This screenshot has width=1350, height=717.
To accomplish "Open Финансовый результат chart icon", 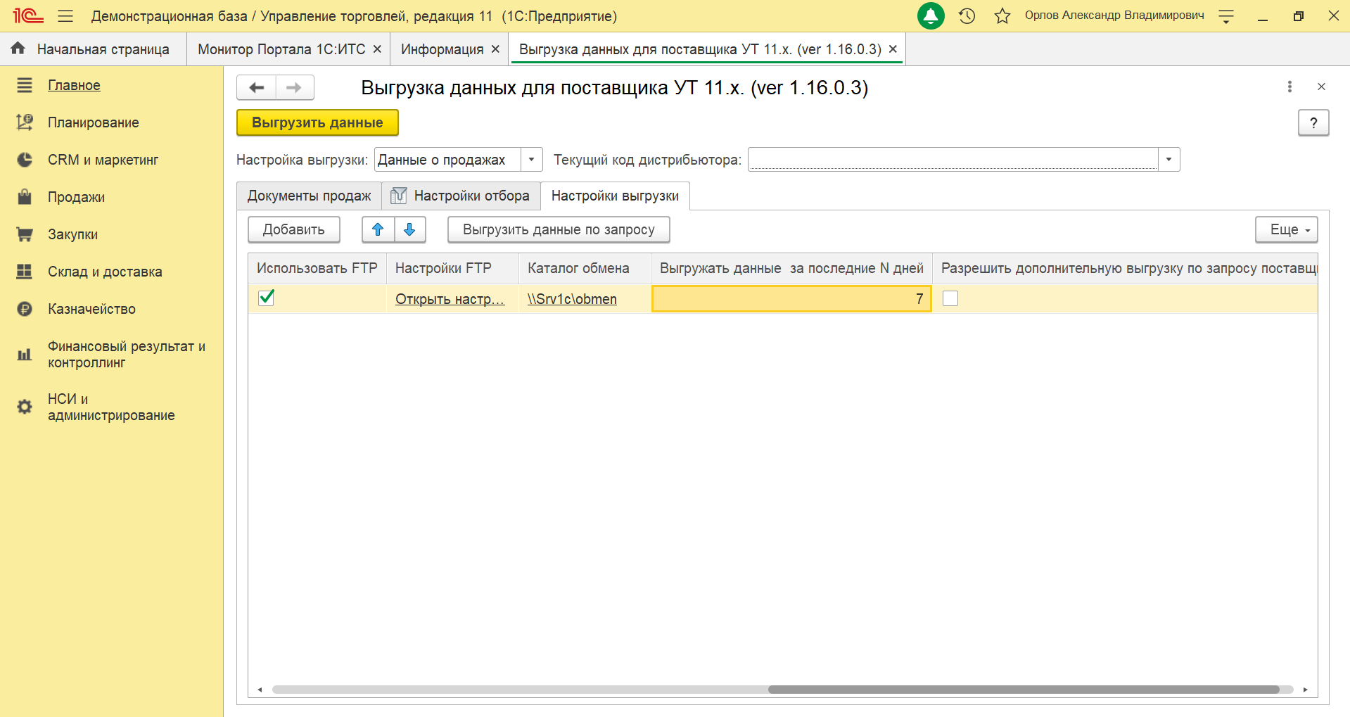I will 25,355.
